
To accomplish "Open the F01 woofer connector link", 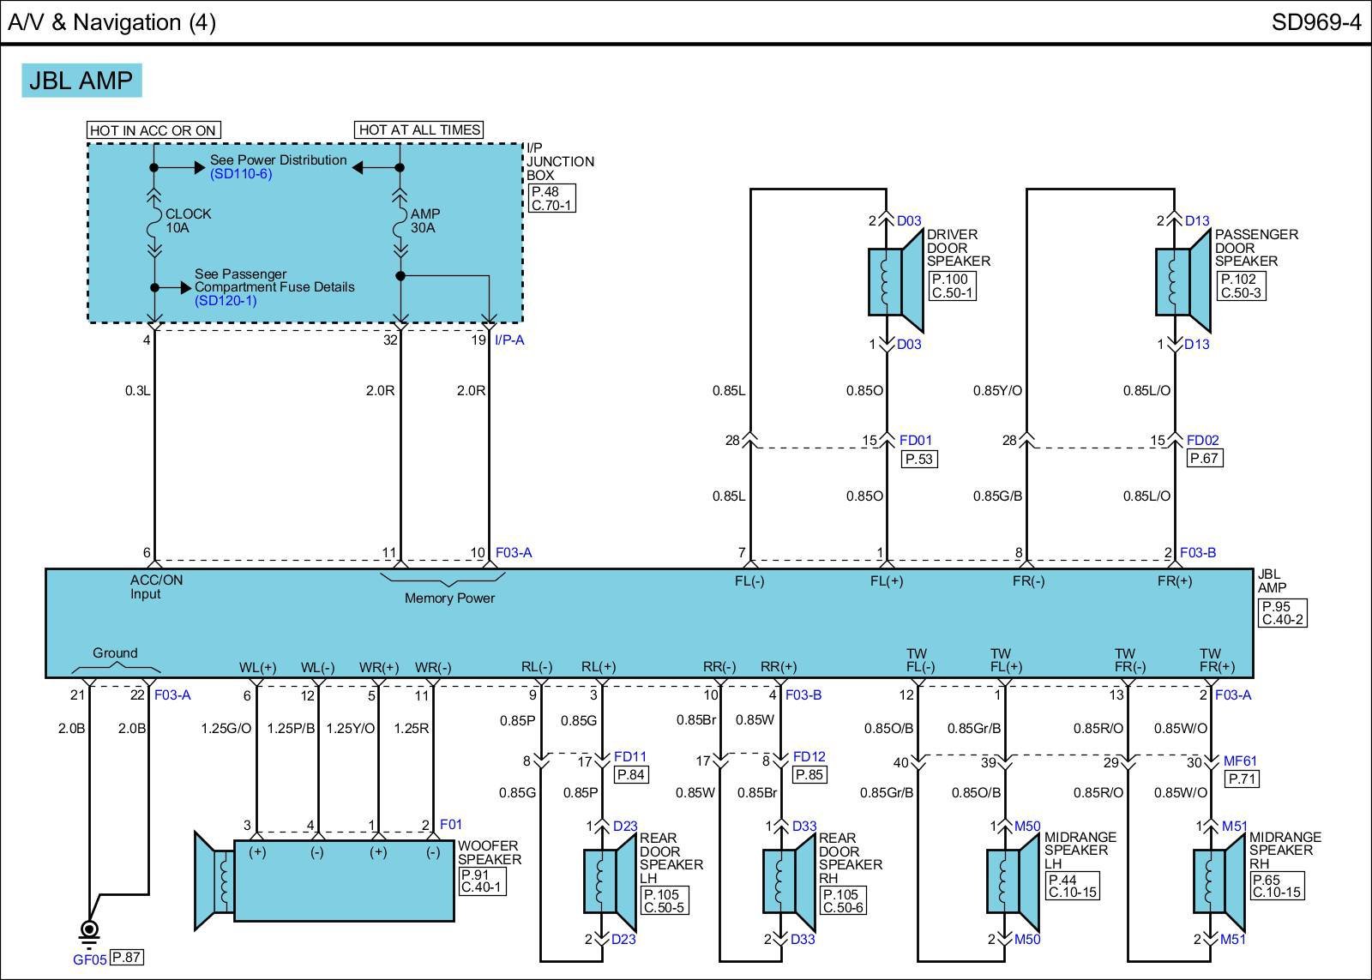I will (450, 824).
